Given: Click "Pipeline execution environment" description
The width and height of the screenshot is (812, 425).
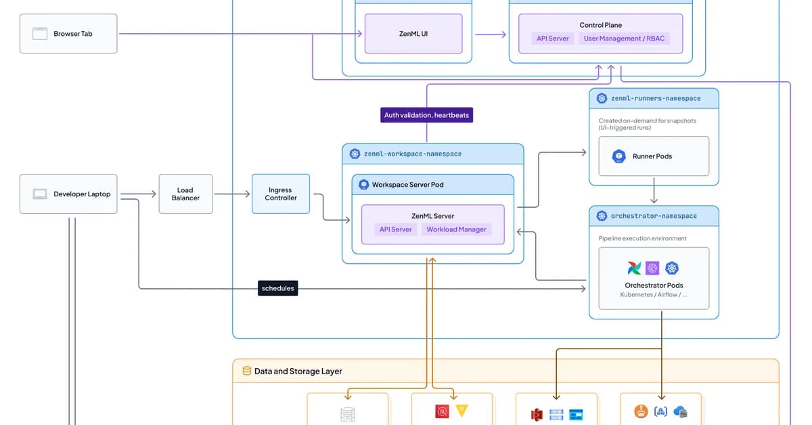Looking at the screenshot, I should 642,238.
